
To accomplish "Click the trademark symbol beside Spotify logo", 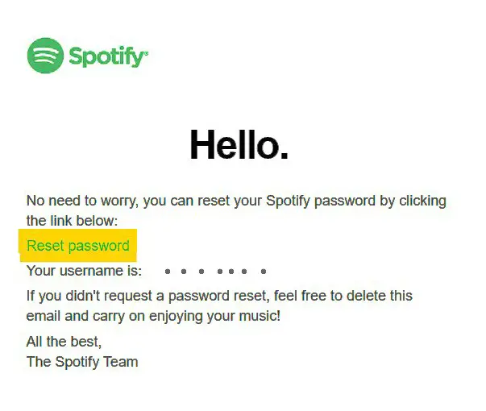I will (x=147, y=52).
